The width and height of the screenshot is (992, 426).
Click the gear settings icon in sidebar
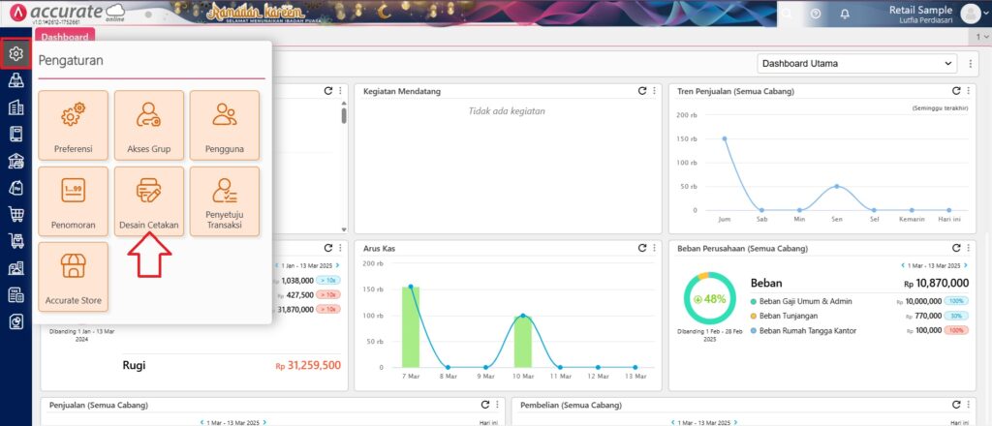tap(15, 54)
